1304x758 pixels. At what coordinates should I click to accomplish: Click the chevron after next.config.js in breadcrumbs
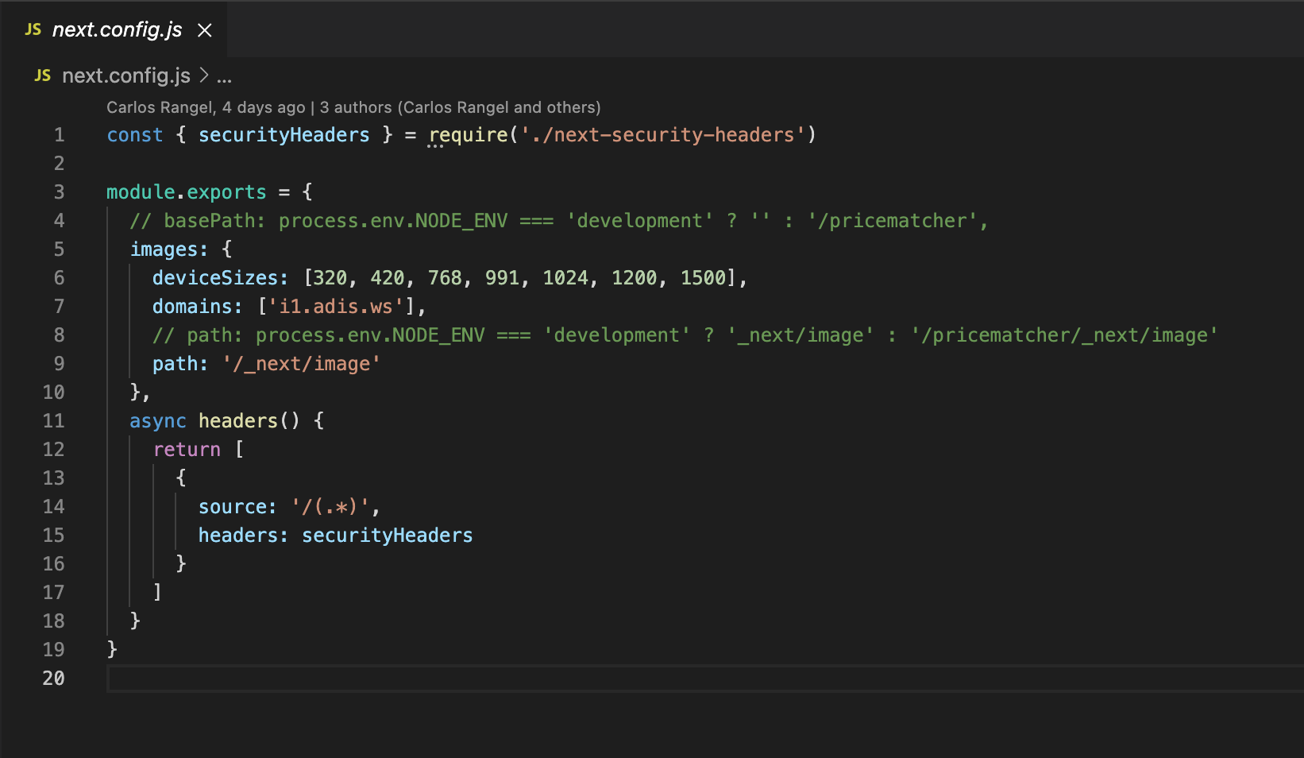pyautogui.click(x=204, y=75)
